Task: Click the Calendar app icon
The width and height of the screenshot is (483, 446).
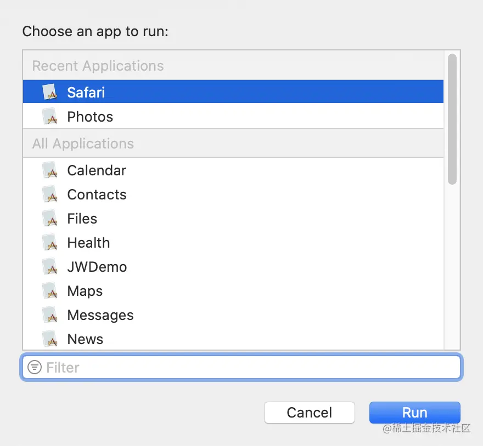Action: 50,170
